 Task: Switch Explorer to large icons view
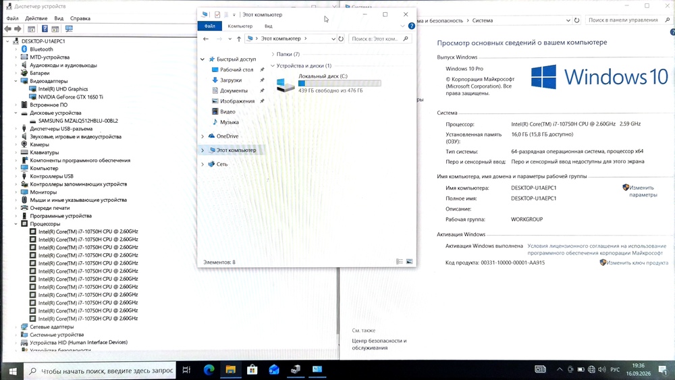[410, 262]
